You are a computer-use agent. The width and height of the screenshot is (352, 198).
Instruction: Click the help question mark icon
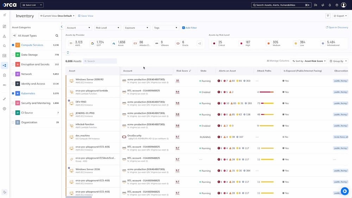(x=337, y=5)
